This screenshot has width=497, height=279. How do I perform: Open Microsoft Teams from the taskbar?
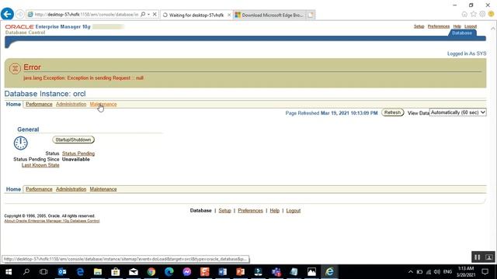click(x=276, y=272)
